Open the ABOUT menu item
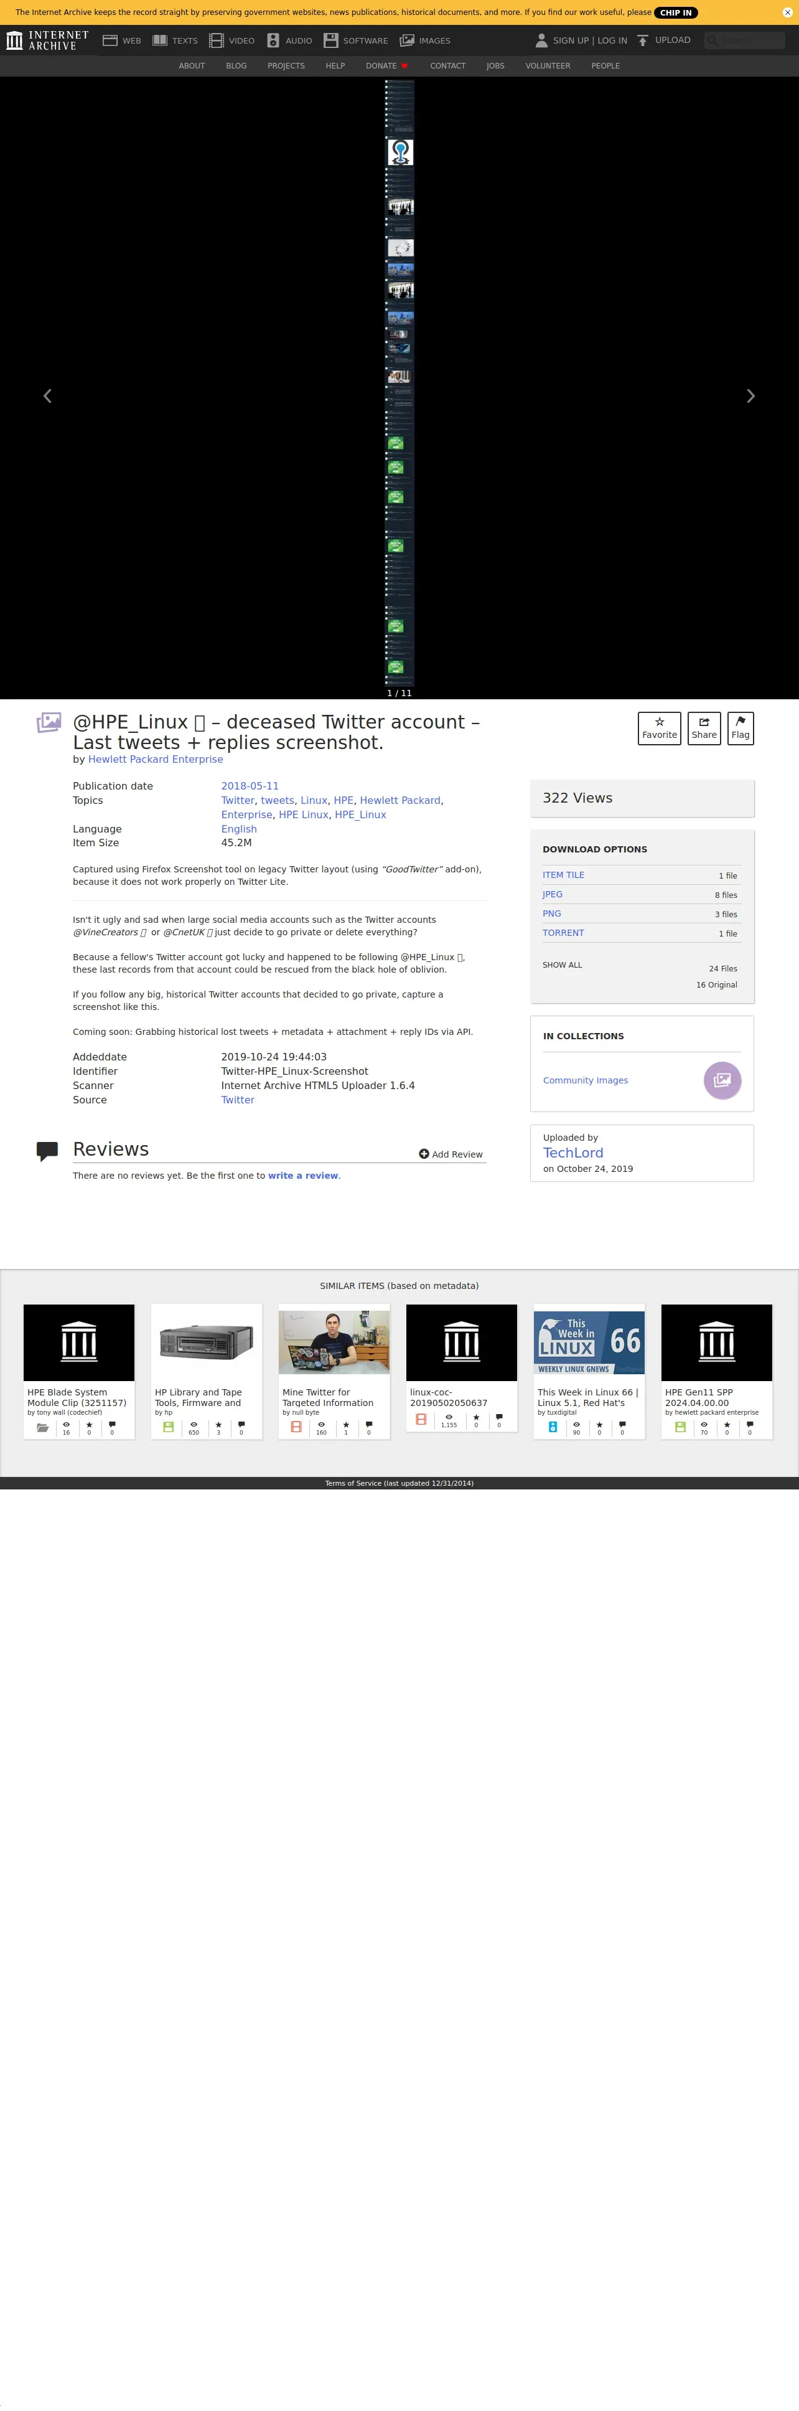799x2411 pixels. [192, 65]
